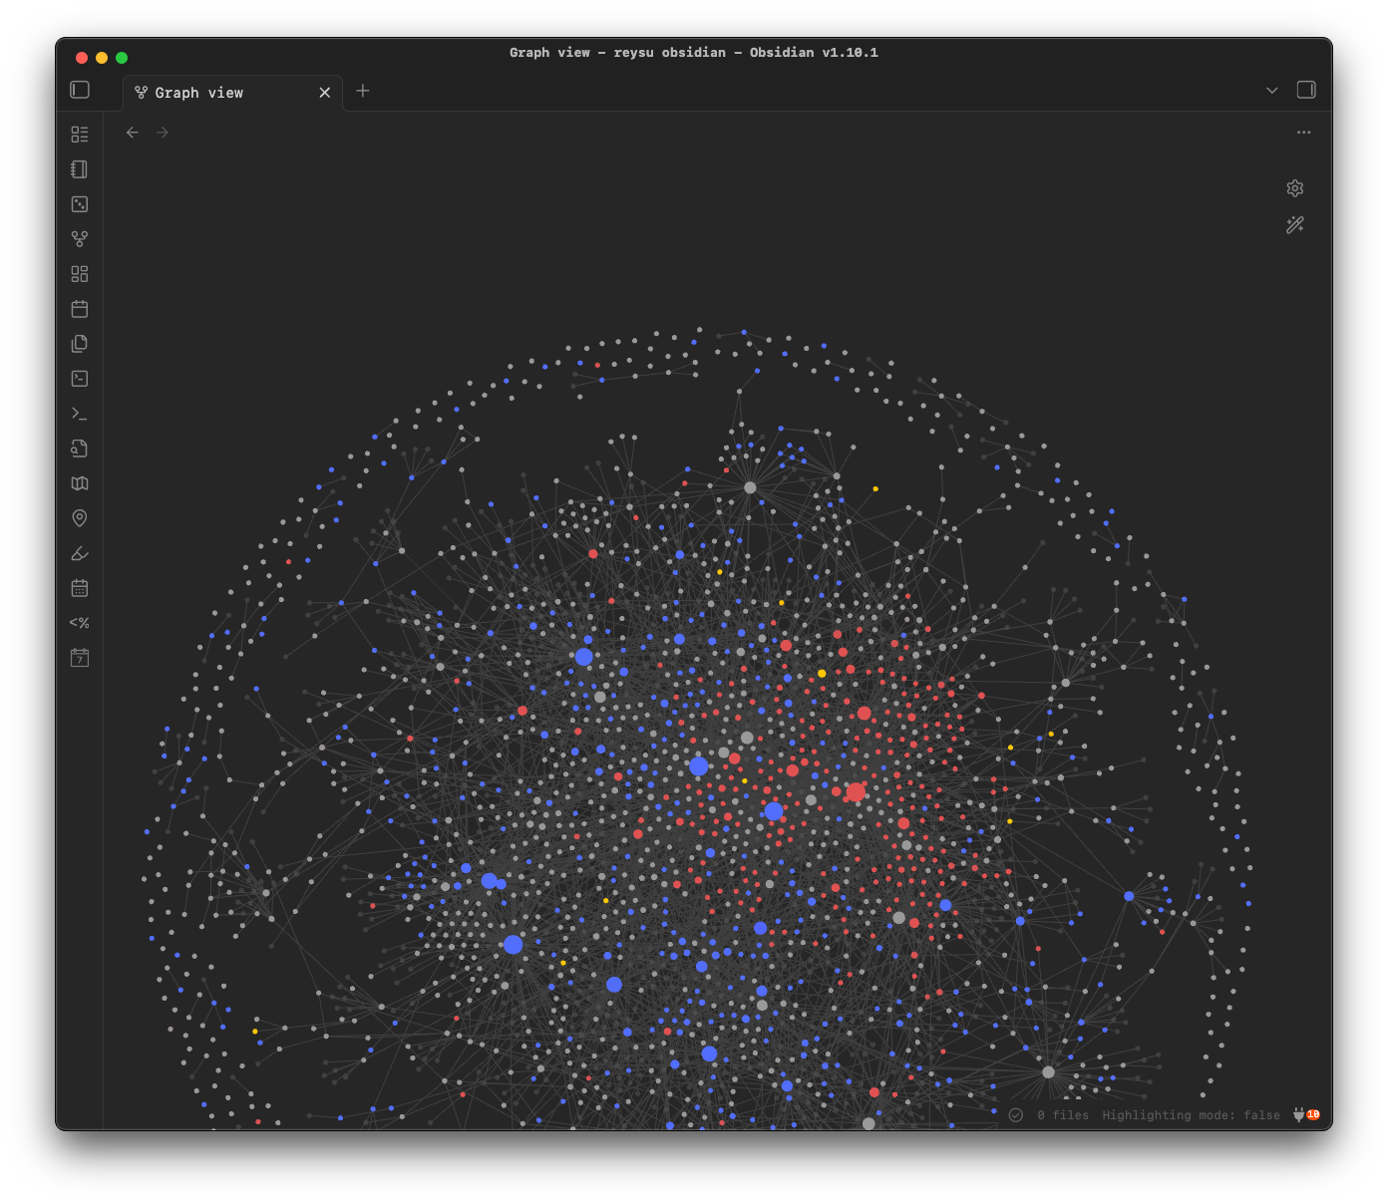Activate the graph animation wand icon

coord(1294,224)
